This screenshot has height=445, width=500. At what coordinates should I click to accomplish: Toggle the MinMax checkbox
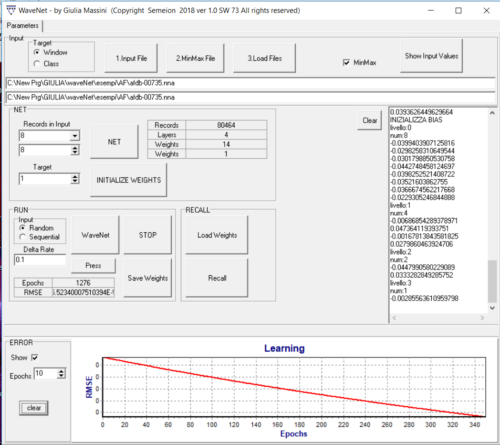(x=346, y=63)
